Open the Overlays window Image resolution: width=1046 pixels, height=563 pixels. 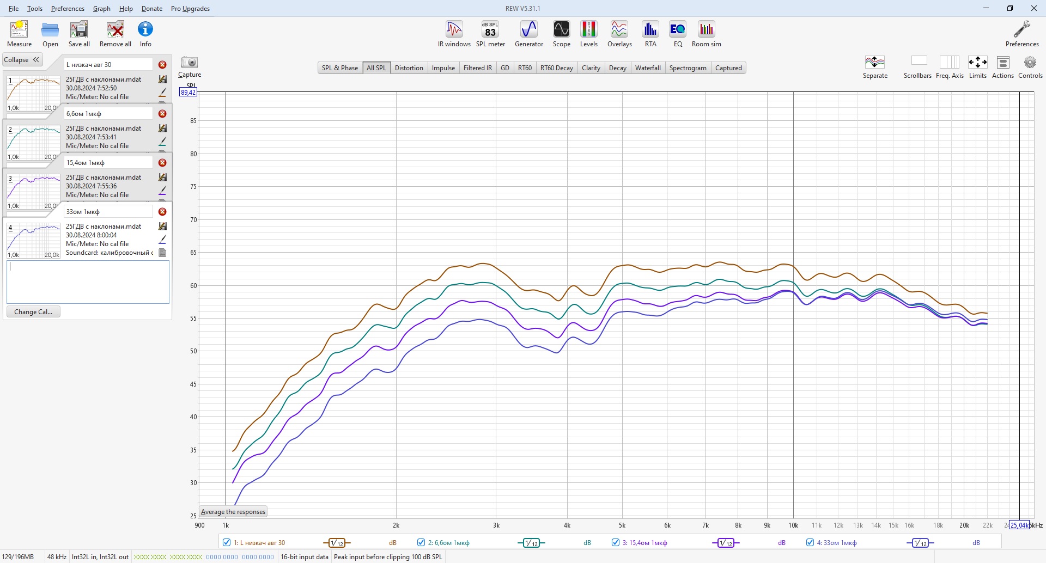(619, 34)
